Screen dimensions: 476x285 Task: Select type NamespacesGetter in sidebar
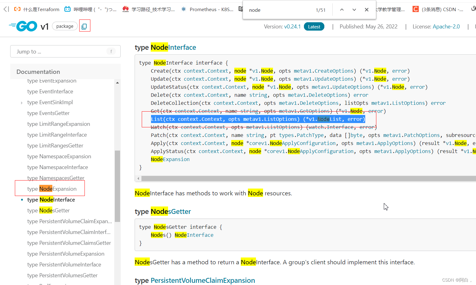click(56, 178)
